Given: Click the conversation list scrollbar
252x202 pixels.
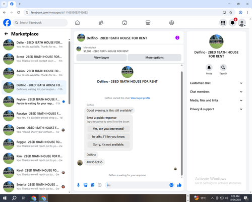Looking at the screenshot, I should click(69, 73).
